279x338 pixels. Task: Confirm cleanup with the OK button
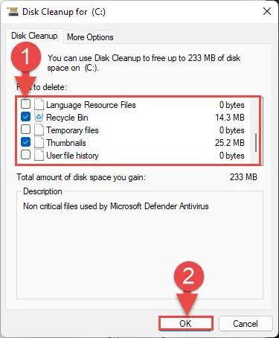[186, 324]
